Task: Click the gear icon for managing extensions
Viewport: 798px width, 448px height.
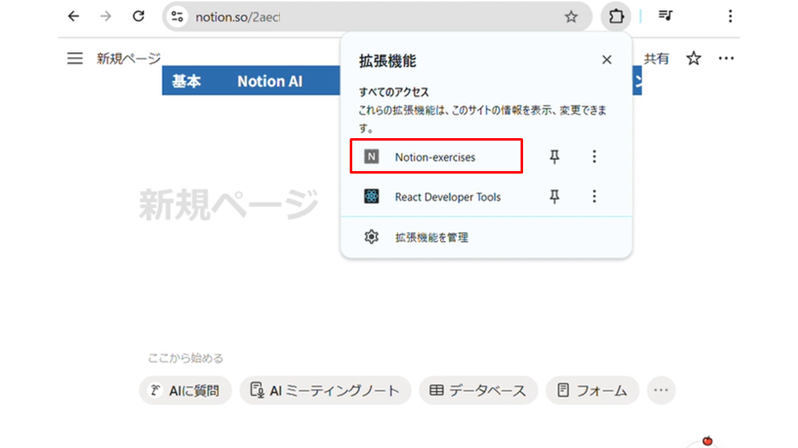Action: [x=372, y=237]
